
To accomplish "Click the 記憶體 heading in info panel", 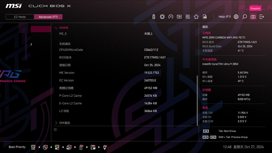I will pyautogui.click(x=206, y=90).
